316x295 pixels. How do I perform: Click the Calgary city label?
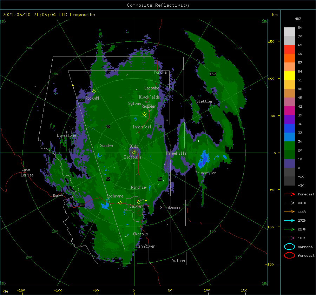pos(137,206)
